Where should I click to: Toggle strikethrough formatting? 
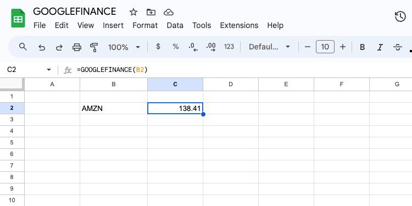(398, 47)
